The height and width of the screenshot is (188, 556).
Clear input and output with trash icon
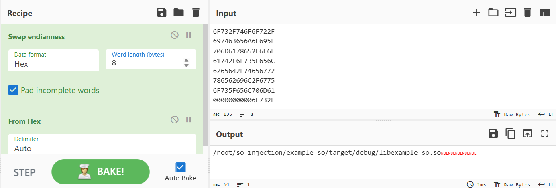click(527, 13)
